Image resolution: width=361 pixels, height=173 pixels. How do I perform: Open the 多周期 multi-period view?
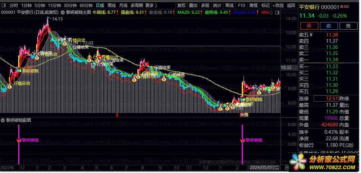coord(136,5)
